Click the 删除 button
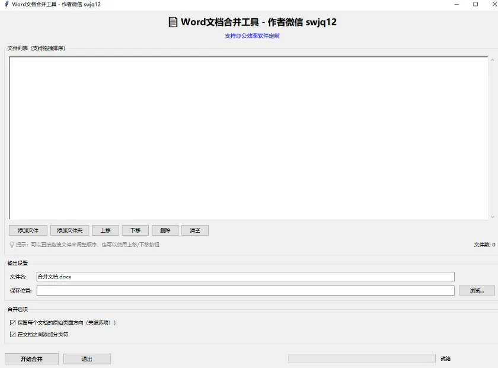Screen dimensions: 498x368 (165, 230)
